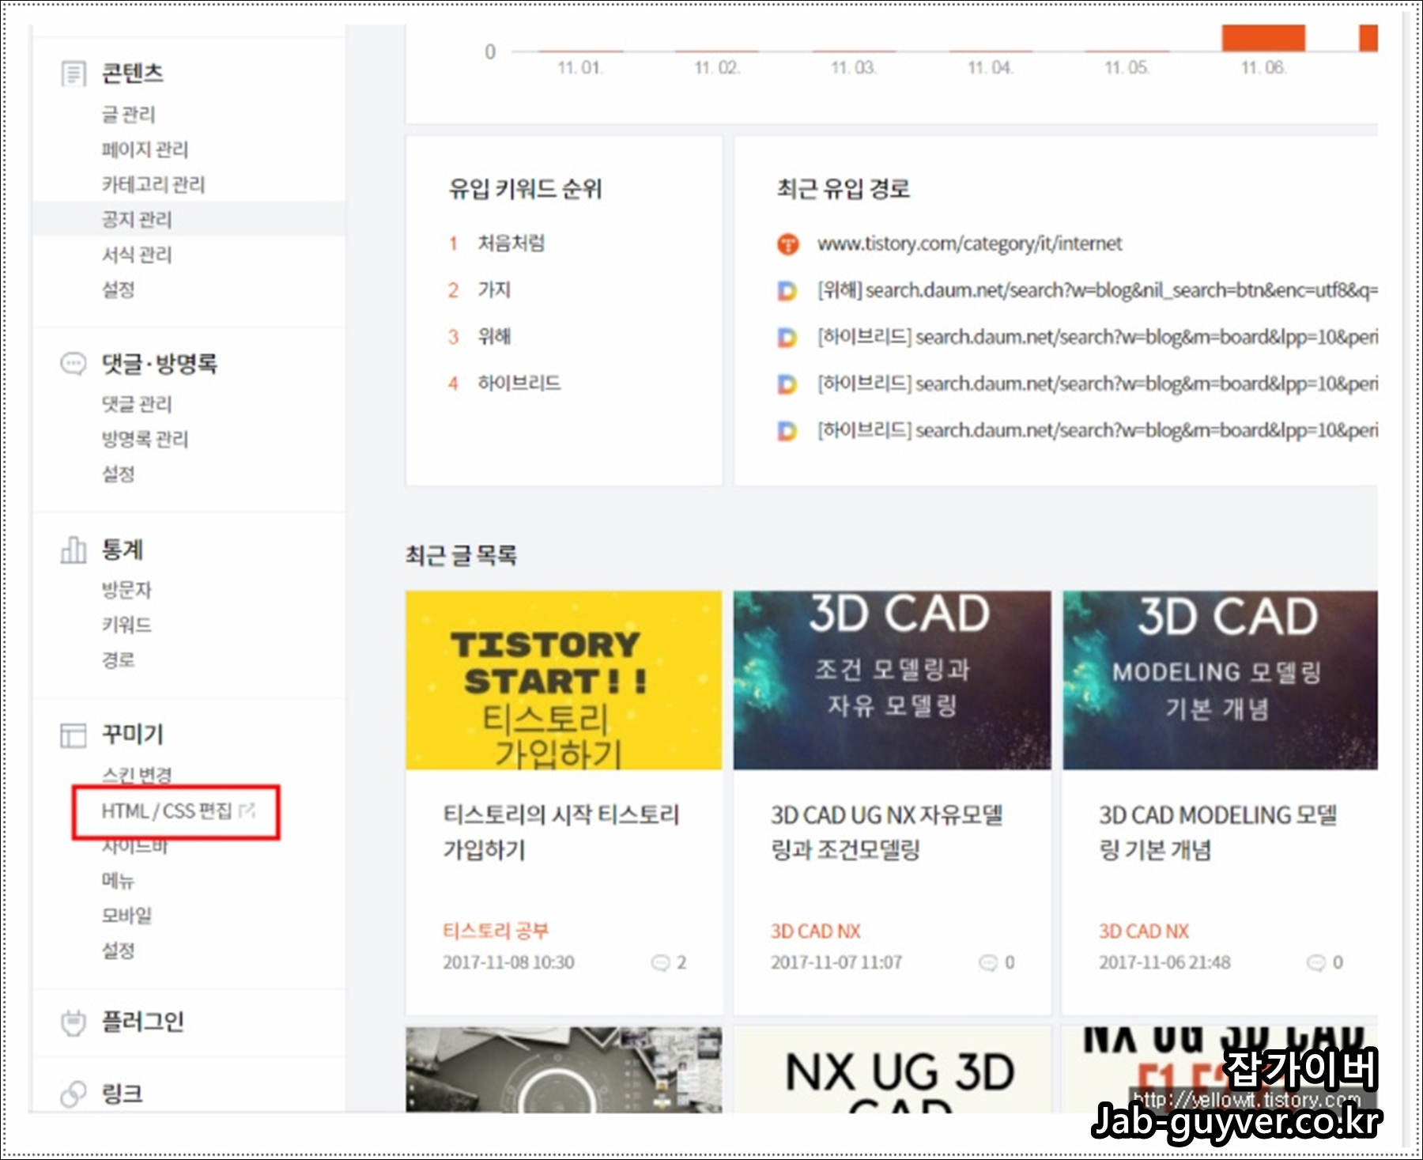
Task: Click the 11. 06. orange chart bar
Action: click(x=1263, y=38)
